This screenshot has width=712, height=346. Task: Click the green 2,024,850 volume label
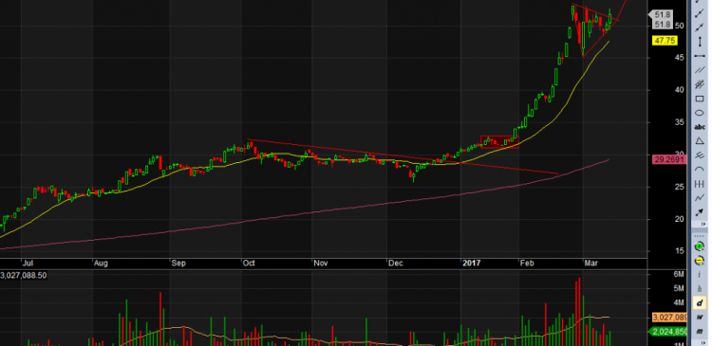[x=669, y=332]
